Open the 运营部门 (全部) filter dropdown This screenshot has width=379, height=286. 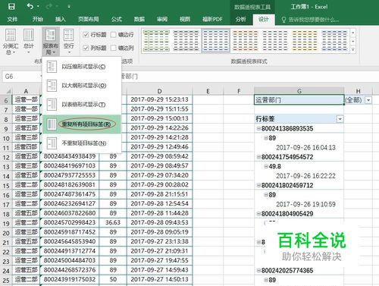coord(368,100)
